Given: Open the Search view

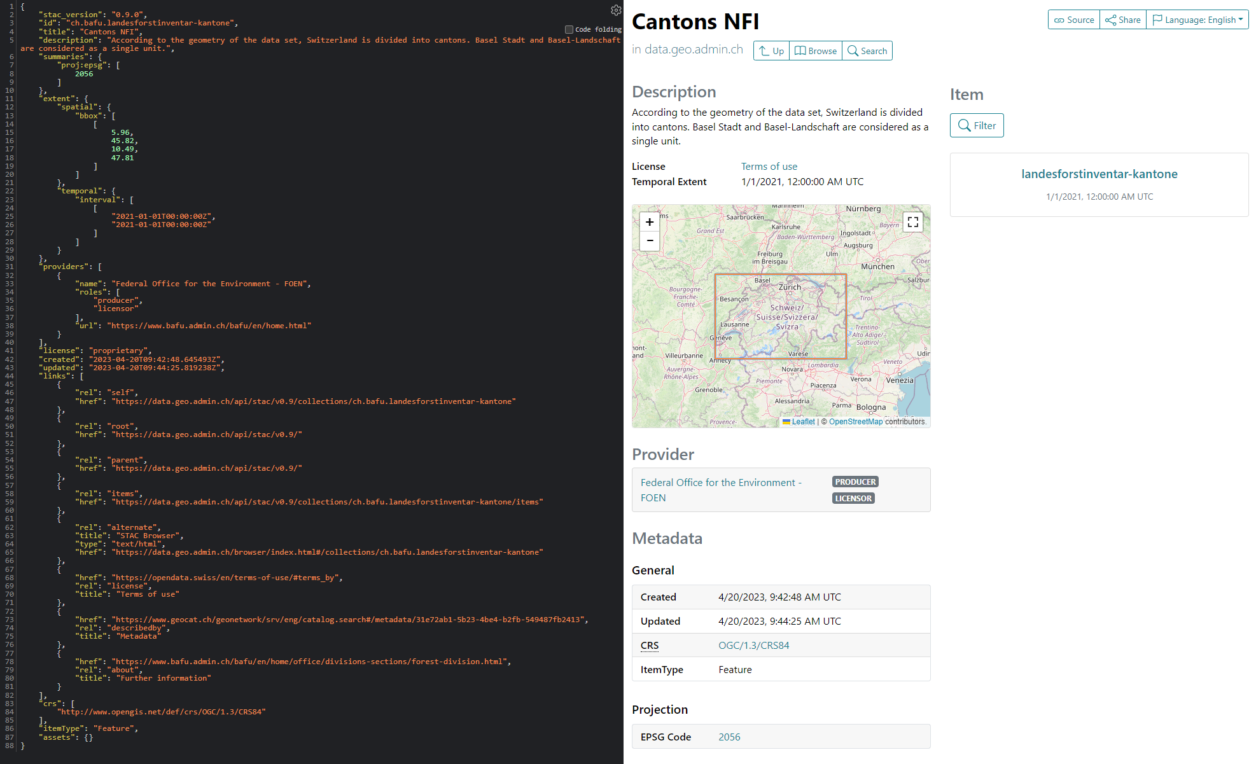Looking at the screenshot, I should tap(867, 51).
